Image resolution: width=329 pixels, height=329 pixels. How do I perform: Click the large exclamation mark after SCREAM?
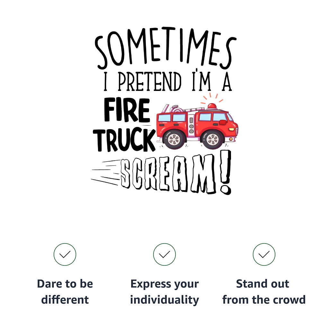click(x=226, y=173)
